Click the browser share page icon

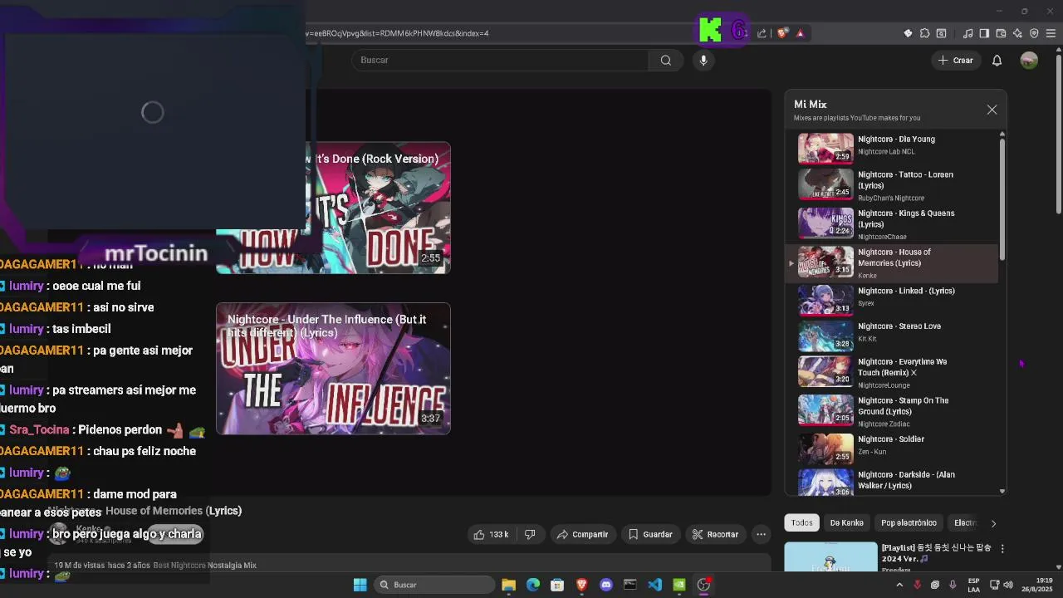762,33
